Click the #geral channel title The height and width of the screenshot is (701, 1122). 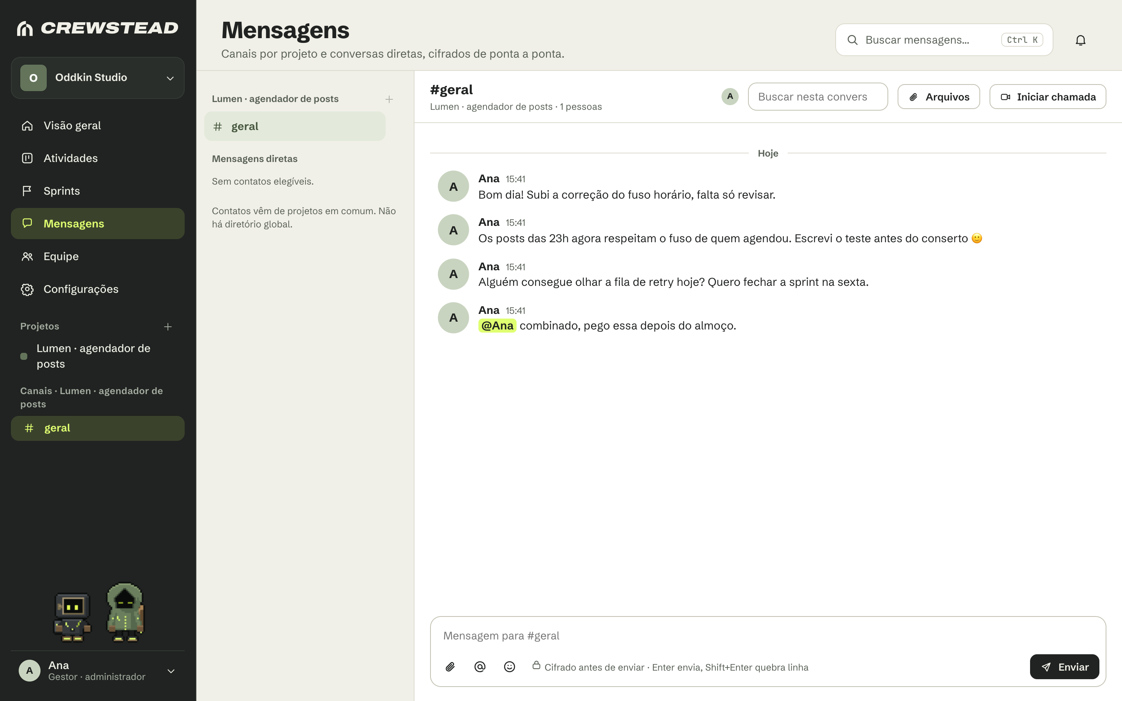pyautogui.click(x=451, y=90)
